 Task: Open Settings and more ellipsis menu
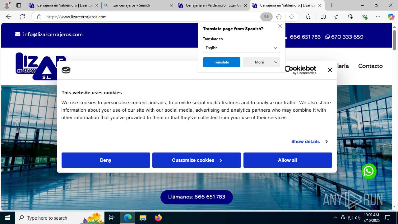378,17
